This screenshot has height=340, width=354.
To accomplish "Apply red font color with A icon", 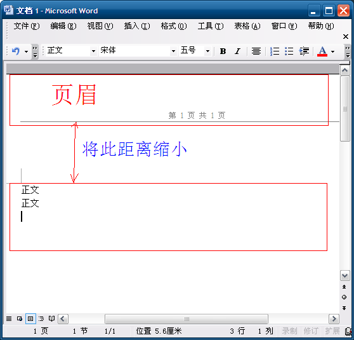I will pos(322,51).
